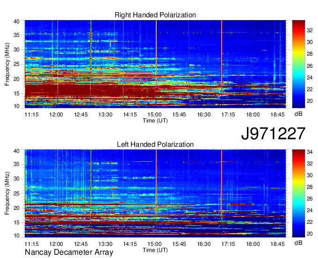This screenshot has height=258, width=318.
Task: Click the 12:45 time tick under Left Handed plot
Action: [81, 244]
